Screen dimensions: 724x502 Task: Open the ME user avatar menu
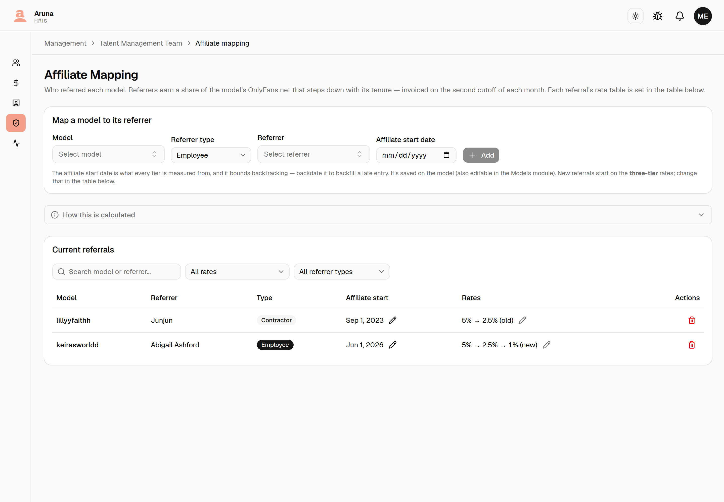click(x=703, y=16)
